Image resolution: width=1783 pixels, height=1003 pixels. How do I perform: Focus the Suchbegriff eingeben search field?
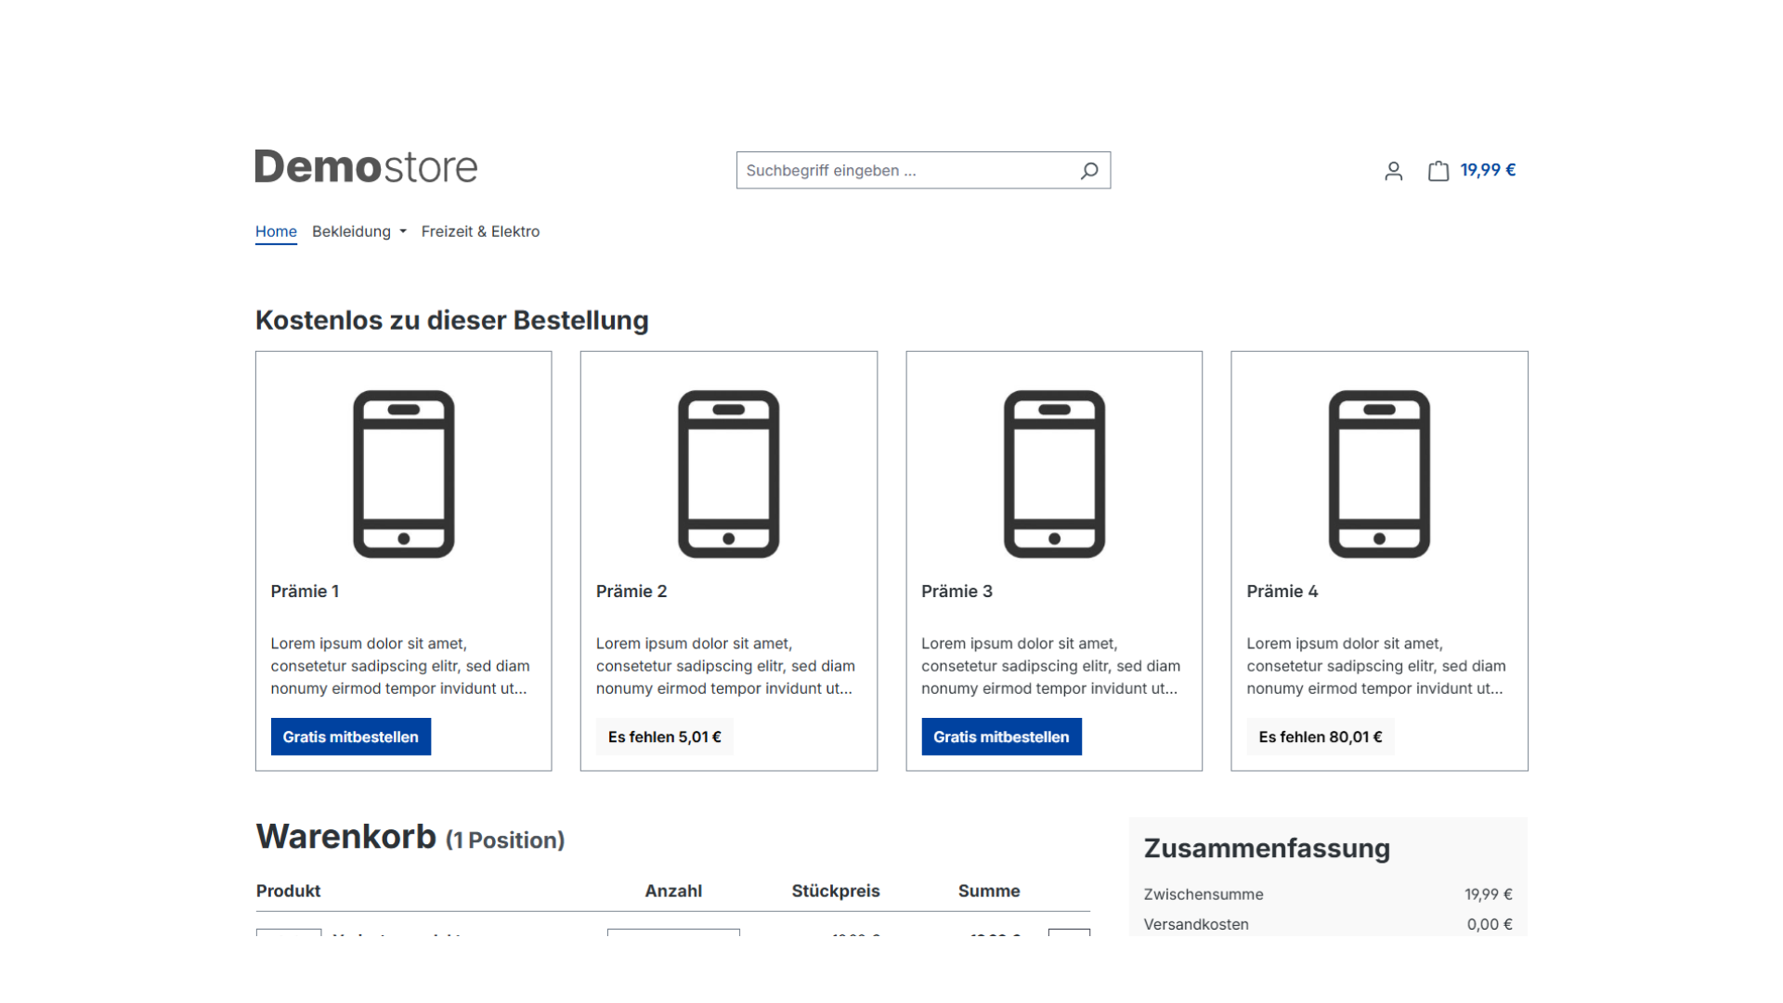905,171
